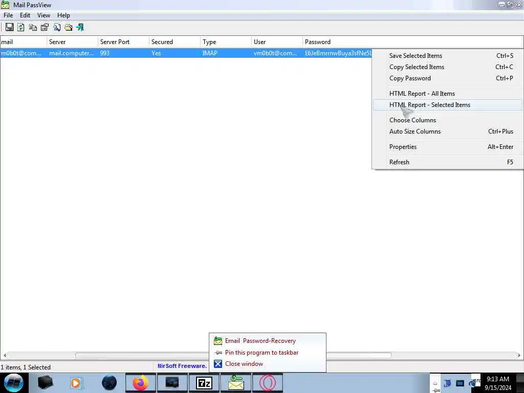The image size is (524, 393).
Task: Show hidden system tray icons
Action: (x=435, y=384)
